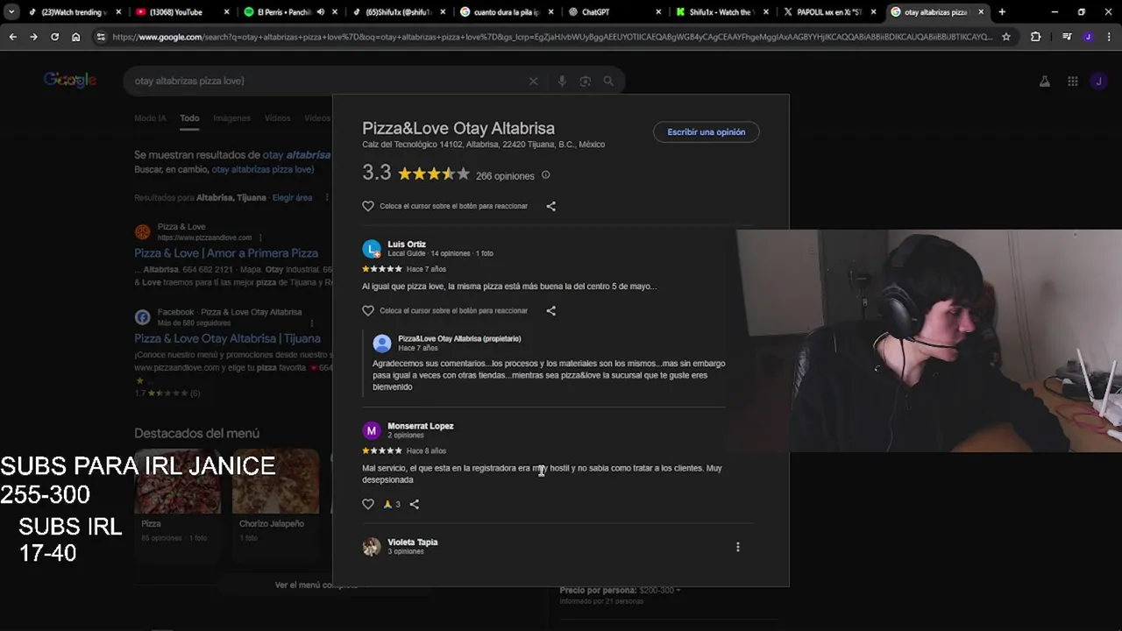Screen dimensions: 1122x631
Task: Go back to previous page
Action: click(x=12, y=37)
